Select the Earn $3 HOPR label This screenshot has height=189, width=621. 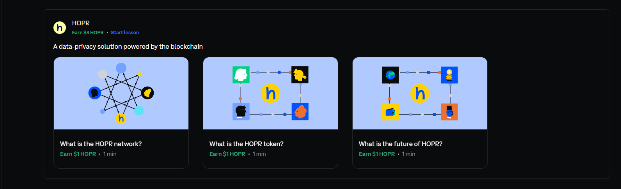[x=88, y=33]
